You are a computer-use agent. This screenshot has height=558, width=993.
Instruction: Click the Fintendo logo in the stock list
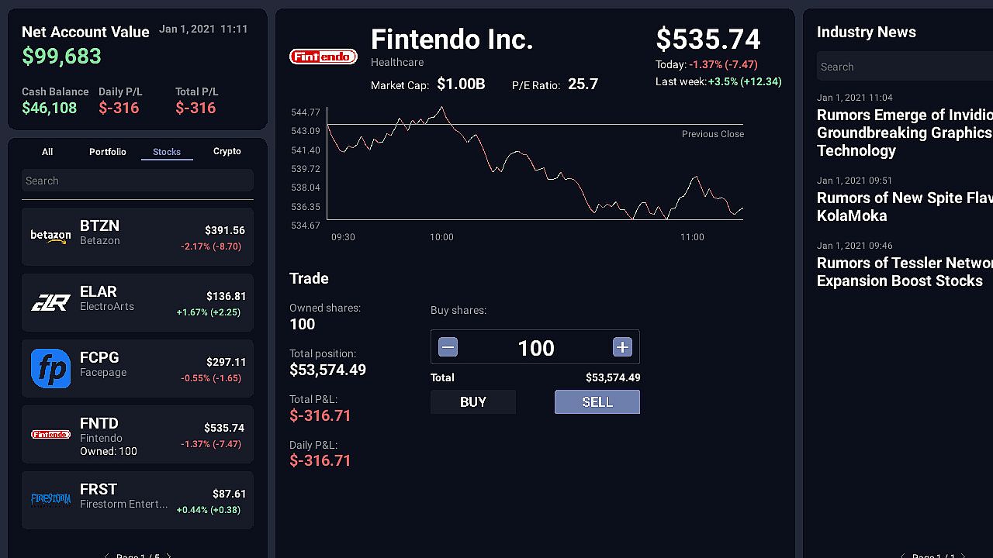point(50,434)
